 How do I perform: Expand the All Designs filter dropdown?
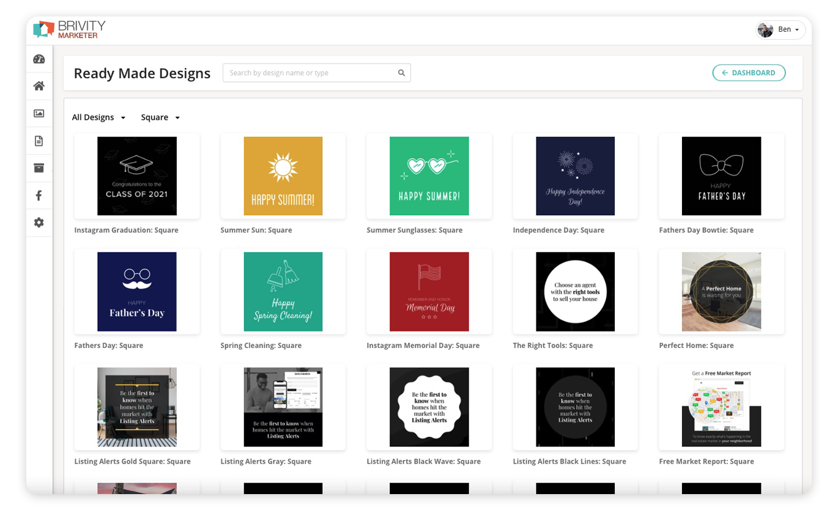[98, 117]
